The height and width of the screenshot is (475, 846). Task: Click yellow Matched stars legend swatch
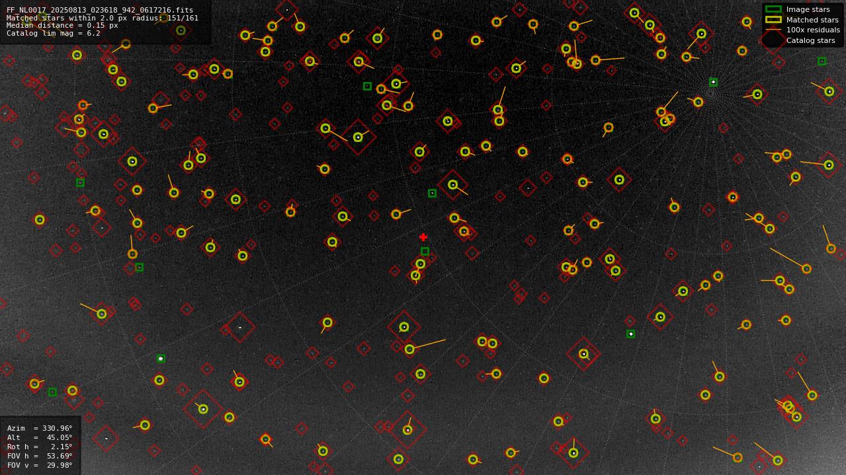pyautogui.click(x=773, y=20)
